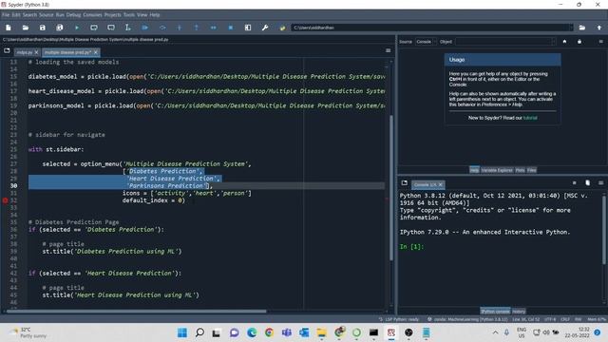Viewport: 608px width, 342px height.
Task: Click the conda MachineLearning environment status
Action: pos(467,319)
